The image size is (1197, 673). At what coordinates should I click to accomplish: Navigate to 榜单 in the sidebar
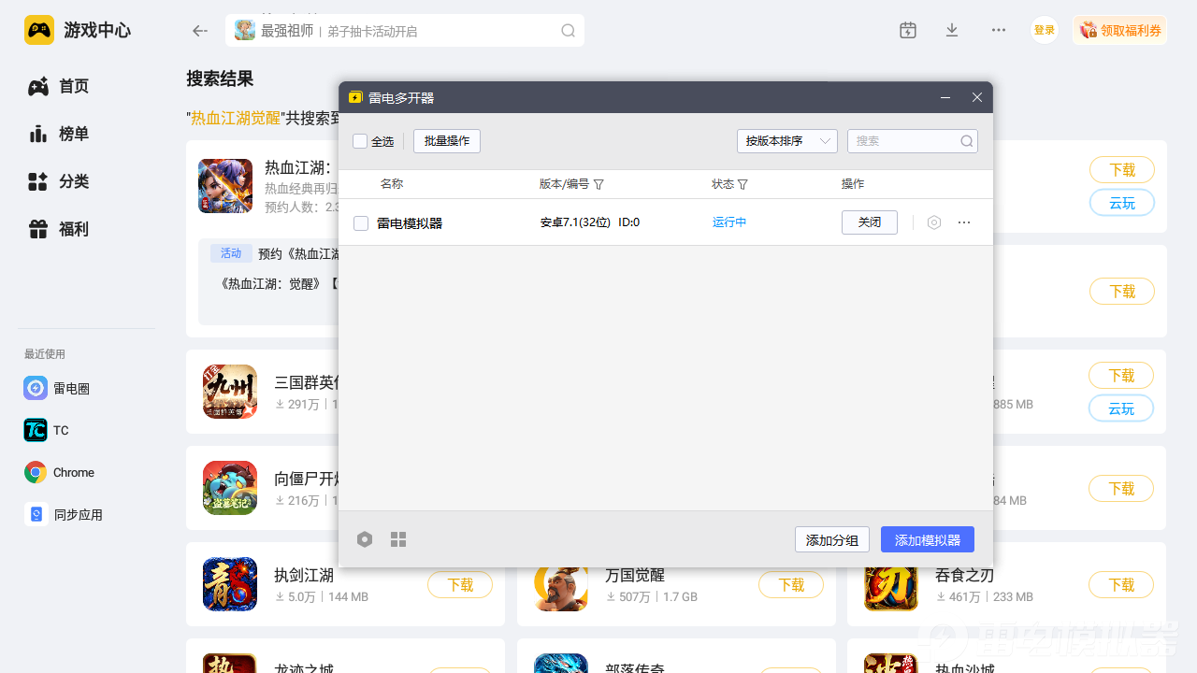point(73,134)
